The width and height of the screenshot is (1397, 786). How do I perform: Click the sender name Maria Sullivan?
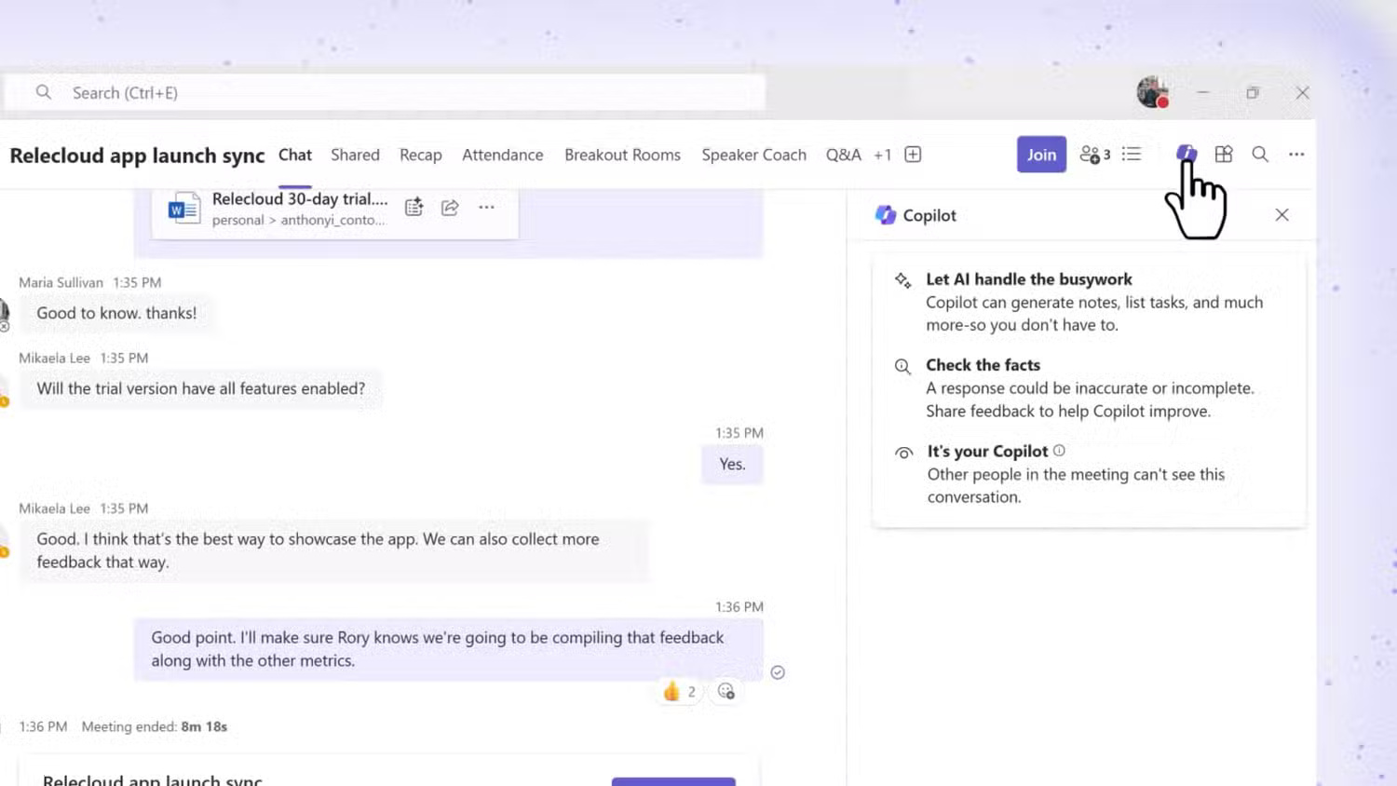[61, 282]
